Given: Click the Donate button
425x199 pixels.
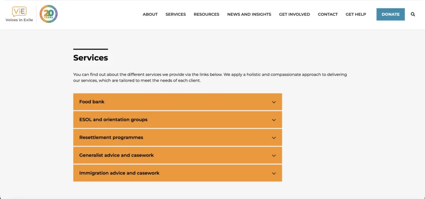Looking at the screenshot, I should coord(391,14).
